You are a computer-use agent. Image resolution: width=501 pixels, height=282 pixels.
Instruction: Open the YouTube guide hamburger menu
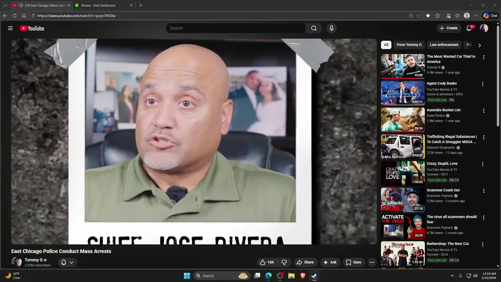[x=11, y=28]
